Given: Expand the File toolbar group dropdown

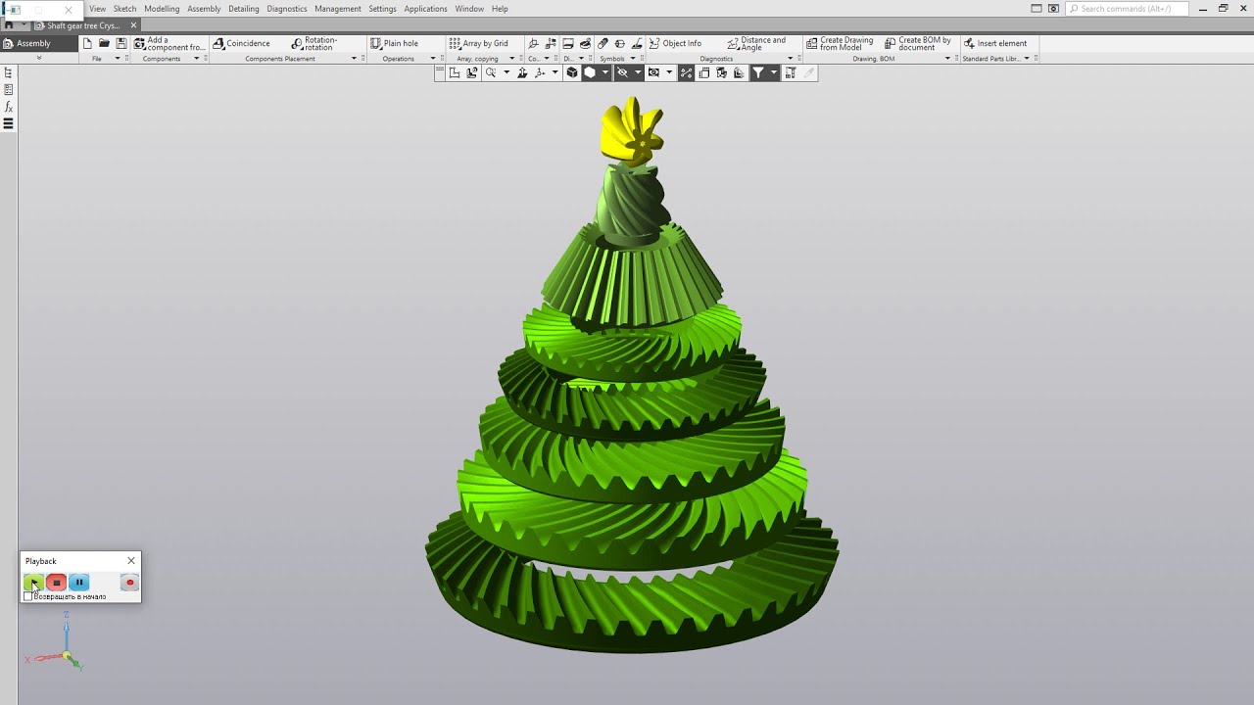Looking at the screenshot, I should click(x=117, y=59).
